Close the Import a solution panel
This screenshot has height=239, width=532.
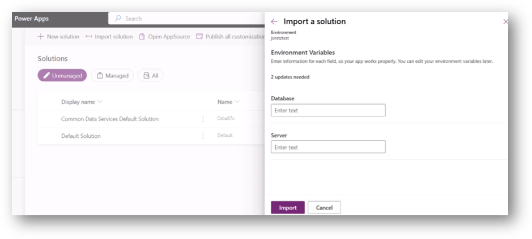pyautogui.click(x=505, y=21)
